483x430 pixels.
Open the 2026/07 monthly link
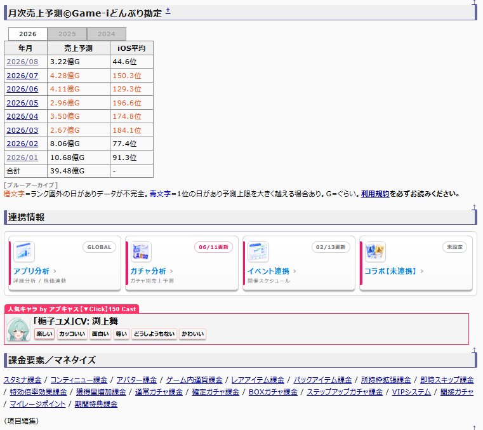pyautogui.click(x=22, y=76)
